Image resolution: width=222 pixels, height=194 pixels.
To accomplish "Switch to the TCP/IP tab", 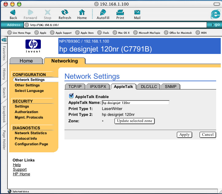I will point(75,87).
